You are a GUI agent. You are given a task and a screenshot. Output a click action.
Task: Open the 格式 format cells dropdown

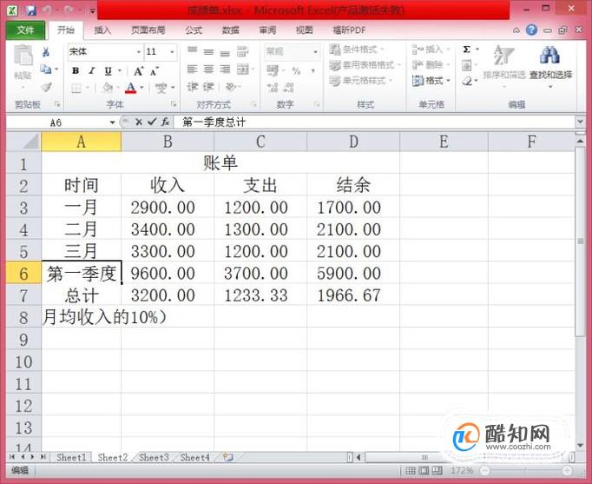click(431, 81)
